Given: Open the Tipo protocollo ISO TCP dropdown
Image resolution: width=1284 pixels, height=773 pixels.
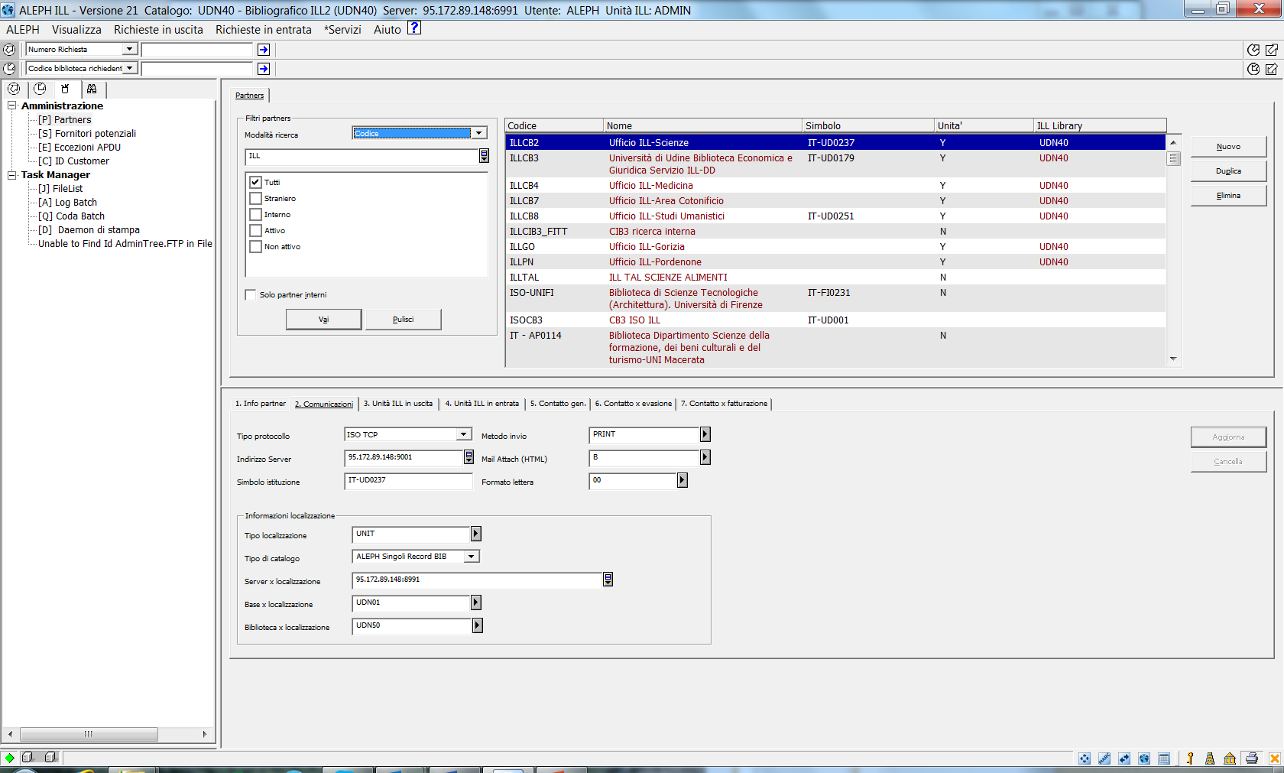Looking at the screenshot, I should pos(463,434).
